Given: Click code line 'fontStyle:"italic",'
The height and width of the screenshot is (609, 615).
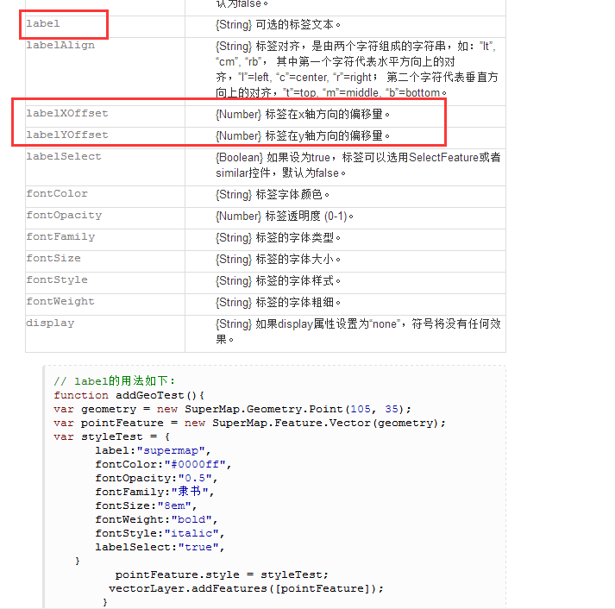Looking at the screenshot, I should 160,534.
